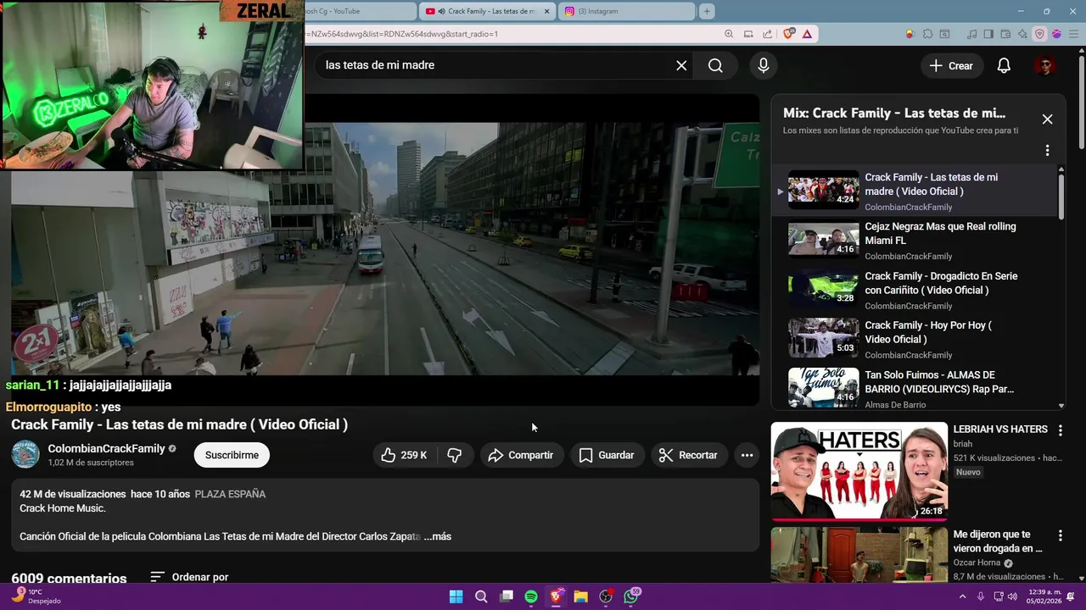Show hidden system tray icons chevron

[x=962, y=596]
